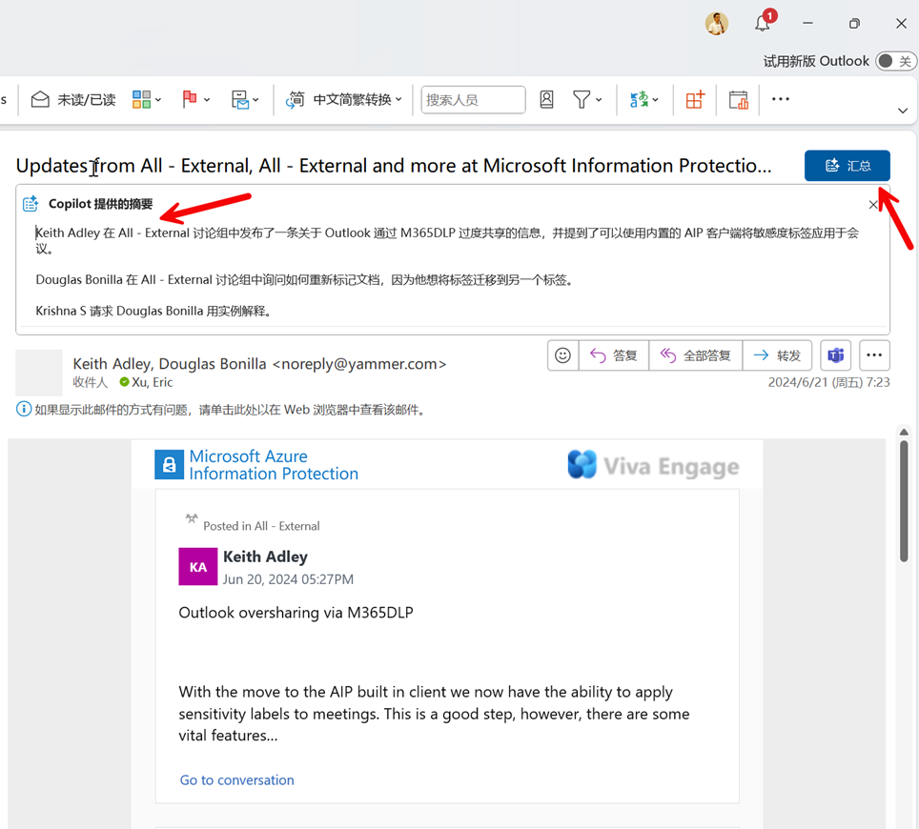
Task: Click the 'Jun 20, 2024 05:27PM' post timestamp
Action: pyautogui.click(x=288, y=579)
